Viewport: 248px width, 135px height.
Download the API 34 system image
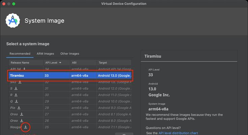pos(24,69)
